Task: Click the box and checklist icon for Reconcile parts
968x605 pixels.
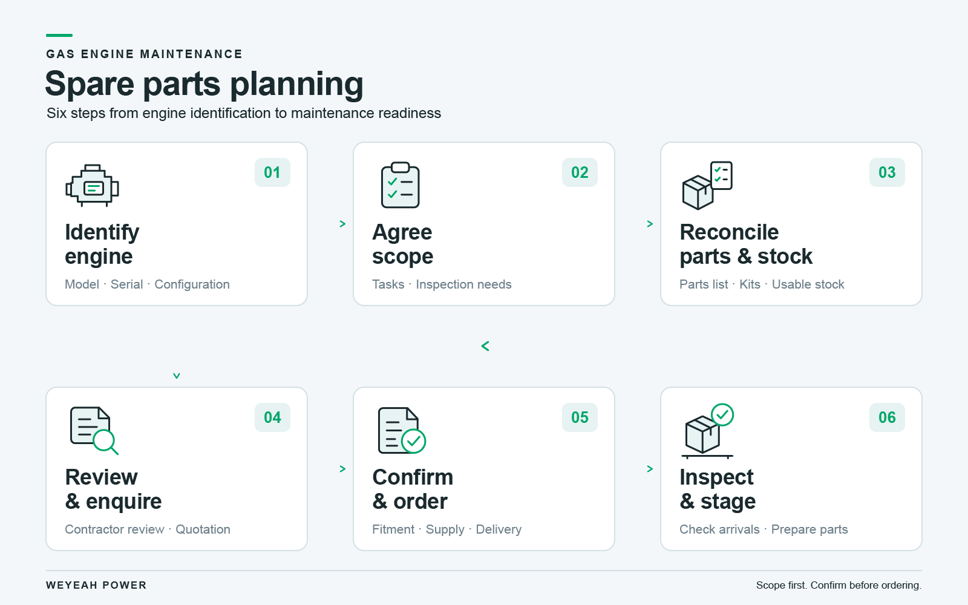Action: click(707, 185)
